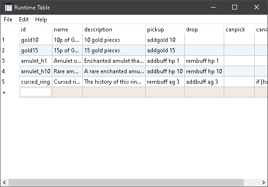Click the 'rembuff ag 3' pickup cell

[x=165, y=82]
